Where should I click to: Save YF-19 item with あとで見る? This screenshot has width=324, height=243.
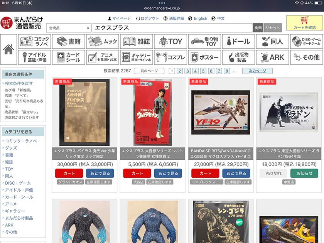coord(236,173)
